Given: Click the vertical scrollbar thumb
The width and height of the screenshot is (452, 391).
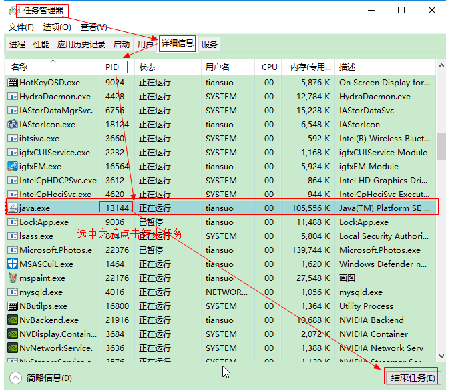Looking at the screenshot, I should point(441,146).
